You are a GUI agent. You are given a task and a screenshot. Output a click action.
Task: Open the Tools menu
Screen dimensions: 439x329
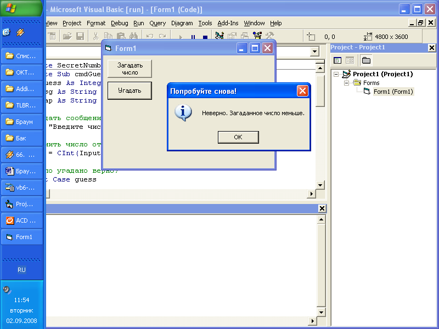point(205,23)
